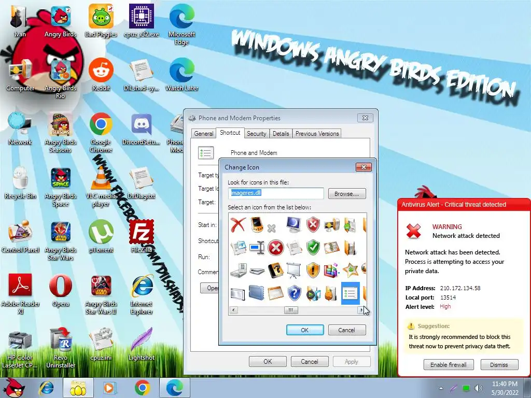The image size is (531, 398).
Task: Click the imageres.dll file path field
Action: 276,193
